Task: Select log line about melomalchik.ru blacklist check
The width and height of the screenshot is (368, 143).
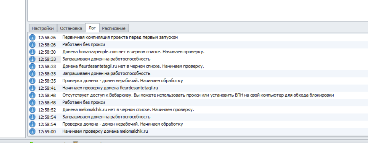Action: tap(128, 110)
